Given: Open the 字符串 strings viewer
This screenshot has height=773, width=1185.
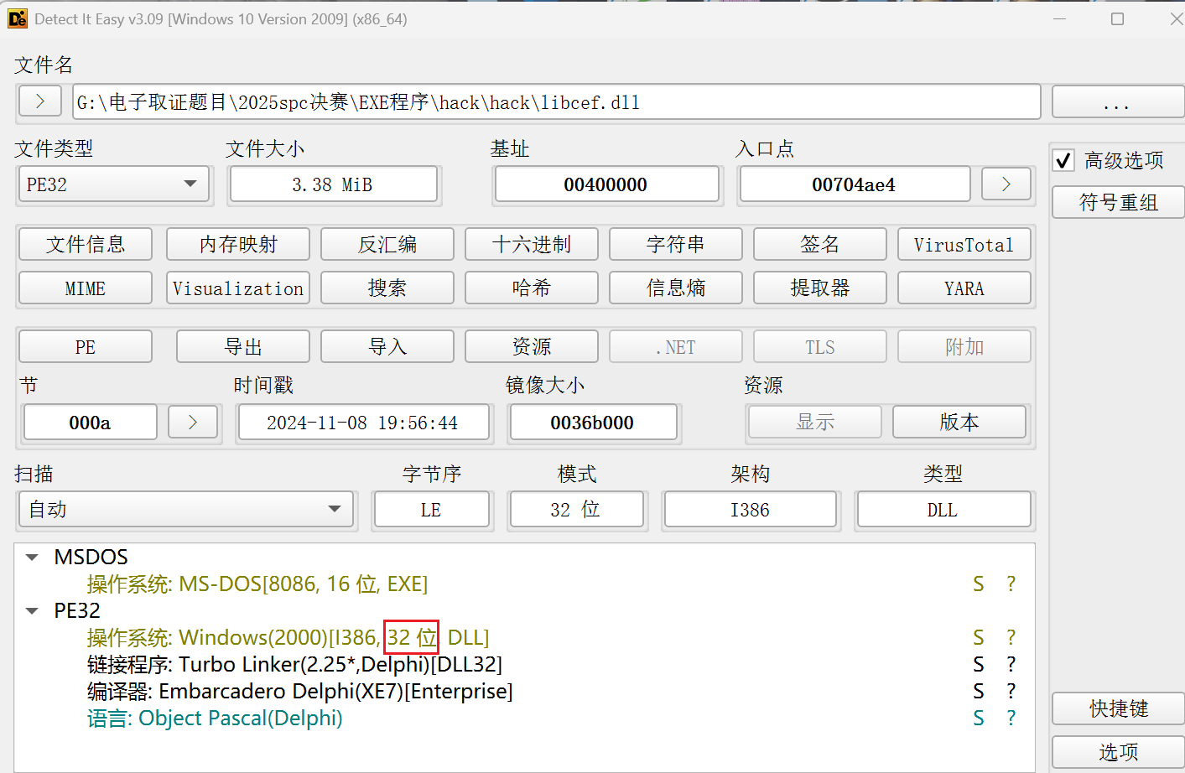Looking at the screenshot, I should point(675,245).
